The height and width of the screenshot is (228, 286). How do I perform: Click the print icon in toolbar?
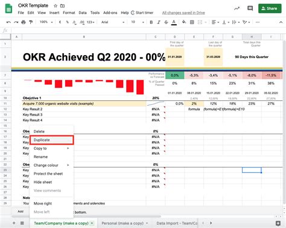24,22
